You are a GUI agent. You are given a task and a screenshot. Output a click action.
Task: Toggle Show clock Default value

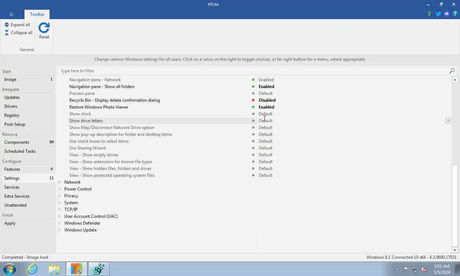266,114
